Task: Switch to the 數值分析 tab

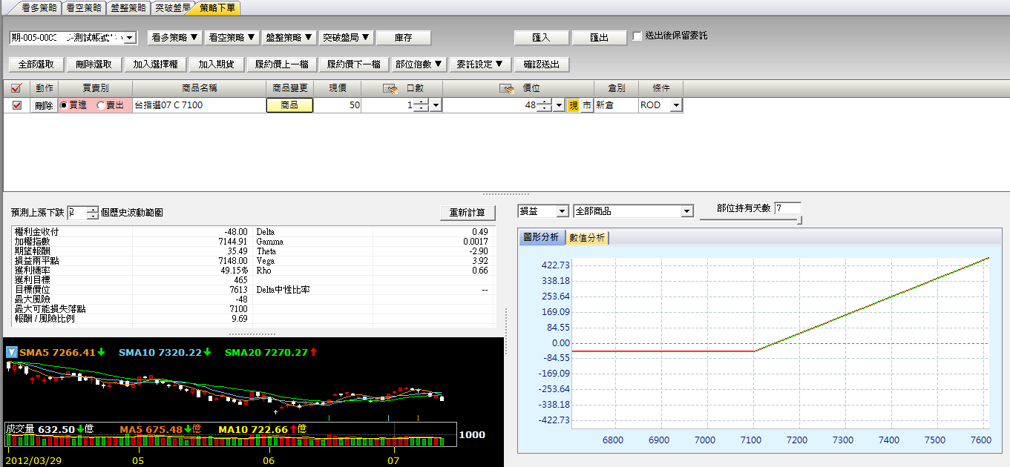Action: (x=587, y=237)
